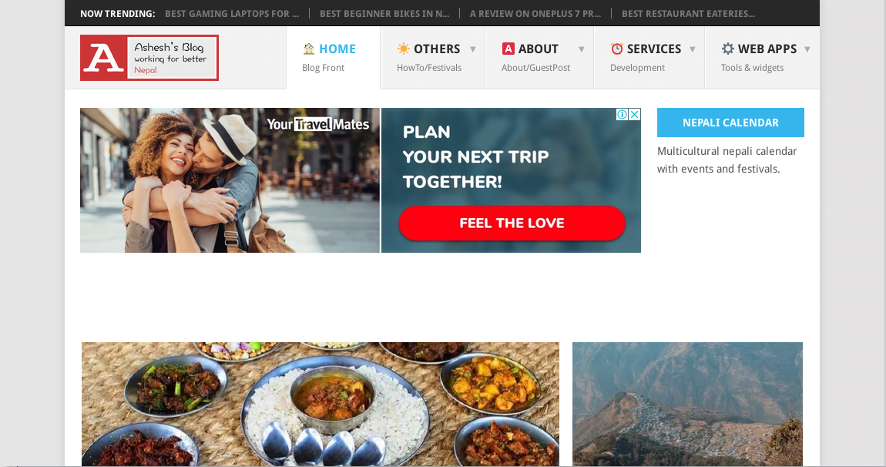Click the gear icon beside WEB APPS

pos(727,49)
